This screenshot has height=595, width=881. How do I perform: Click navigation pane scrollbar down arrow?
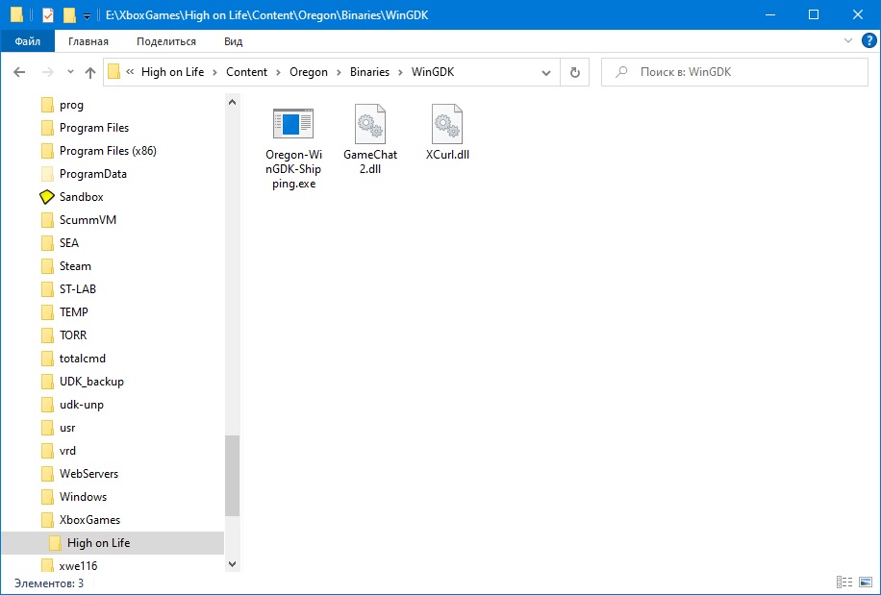[232, 564]
